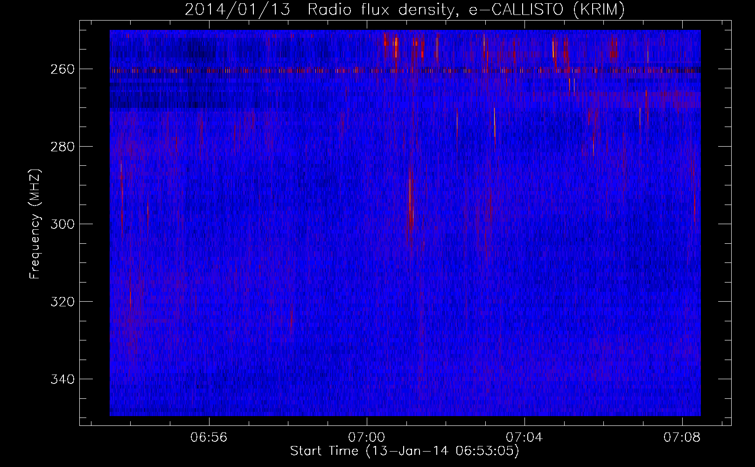
Task: Click the 07:00 time tick label
Action: (367, 438)
